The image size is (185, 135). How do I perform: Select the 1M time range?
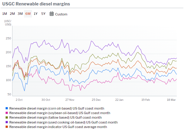click(x=5, y=14)
